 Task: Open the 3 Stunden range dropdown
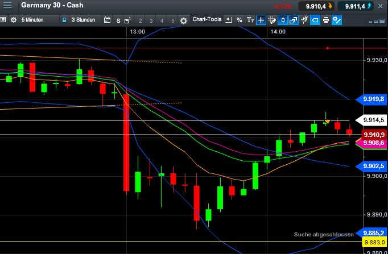coord(84,20)
